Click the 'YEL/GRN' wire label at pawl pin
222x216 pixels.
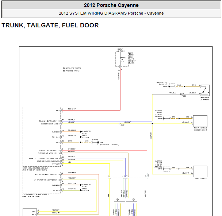pos(72,159)
